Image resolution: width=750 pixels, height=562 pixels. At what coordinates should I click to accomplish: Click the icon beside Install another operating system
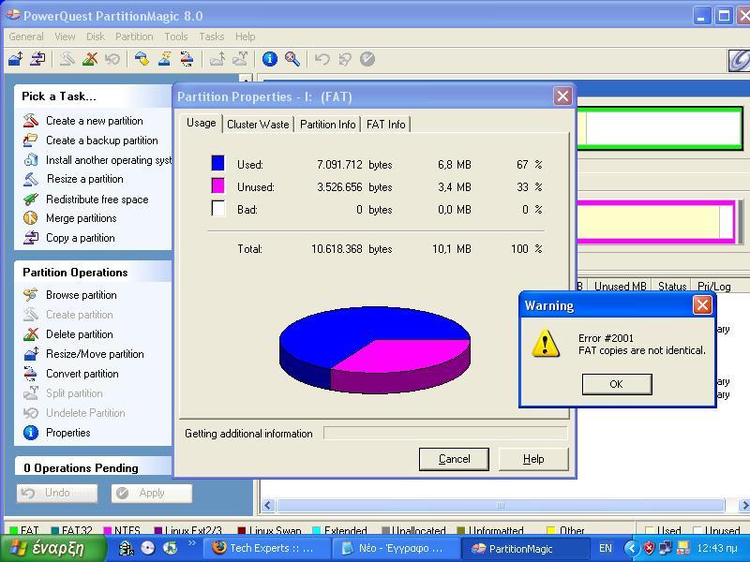point(31,159)
